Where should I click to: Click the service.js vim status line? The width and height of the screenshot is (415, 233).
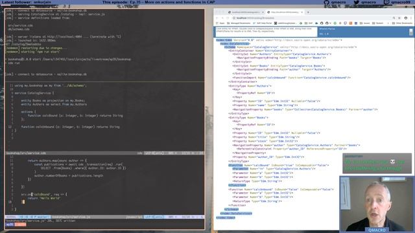click(104, 217)
